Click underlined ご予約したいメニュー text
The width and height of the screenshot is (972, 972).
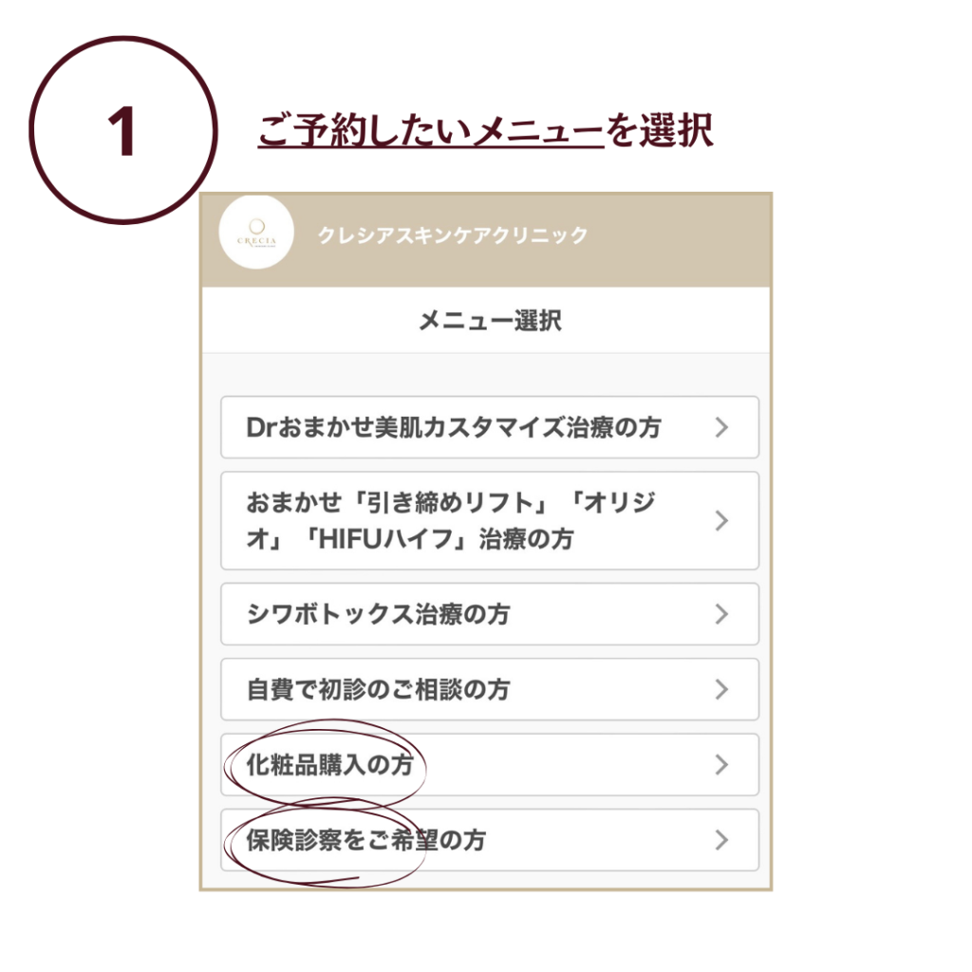point(430,131)
